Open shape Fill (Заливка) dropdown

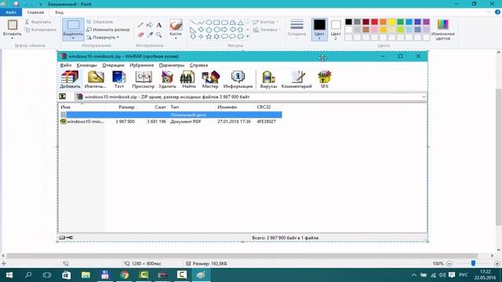267,30
